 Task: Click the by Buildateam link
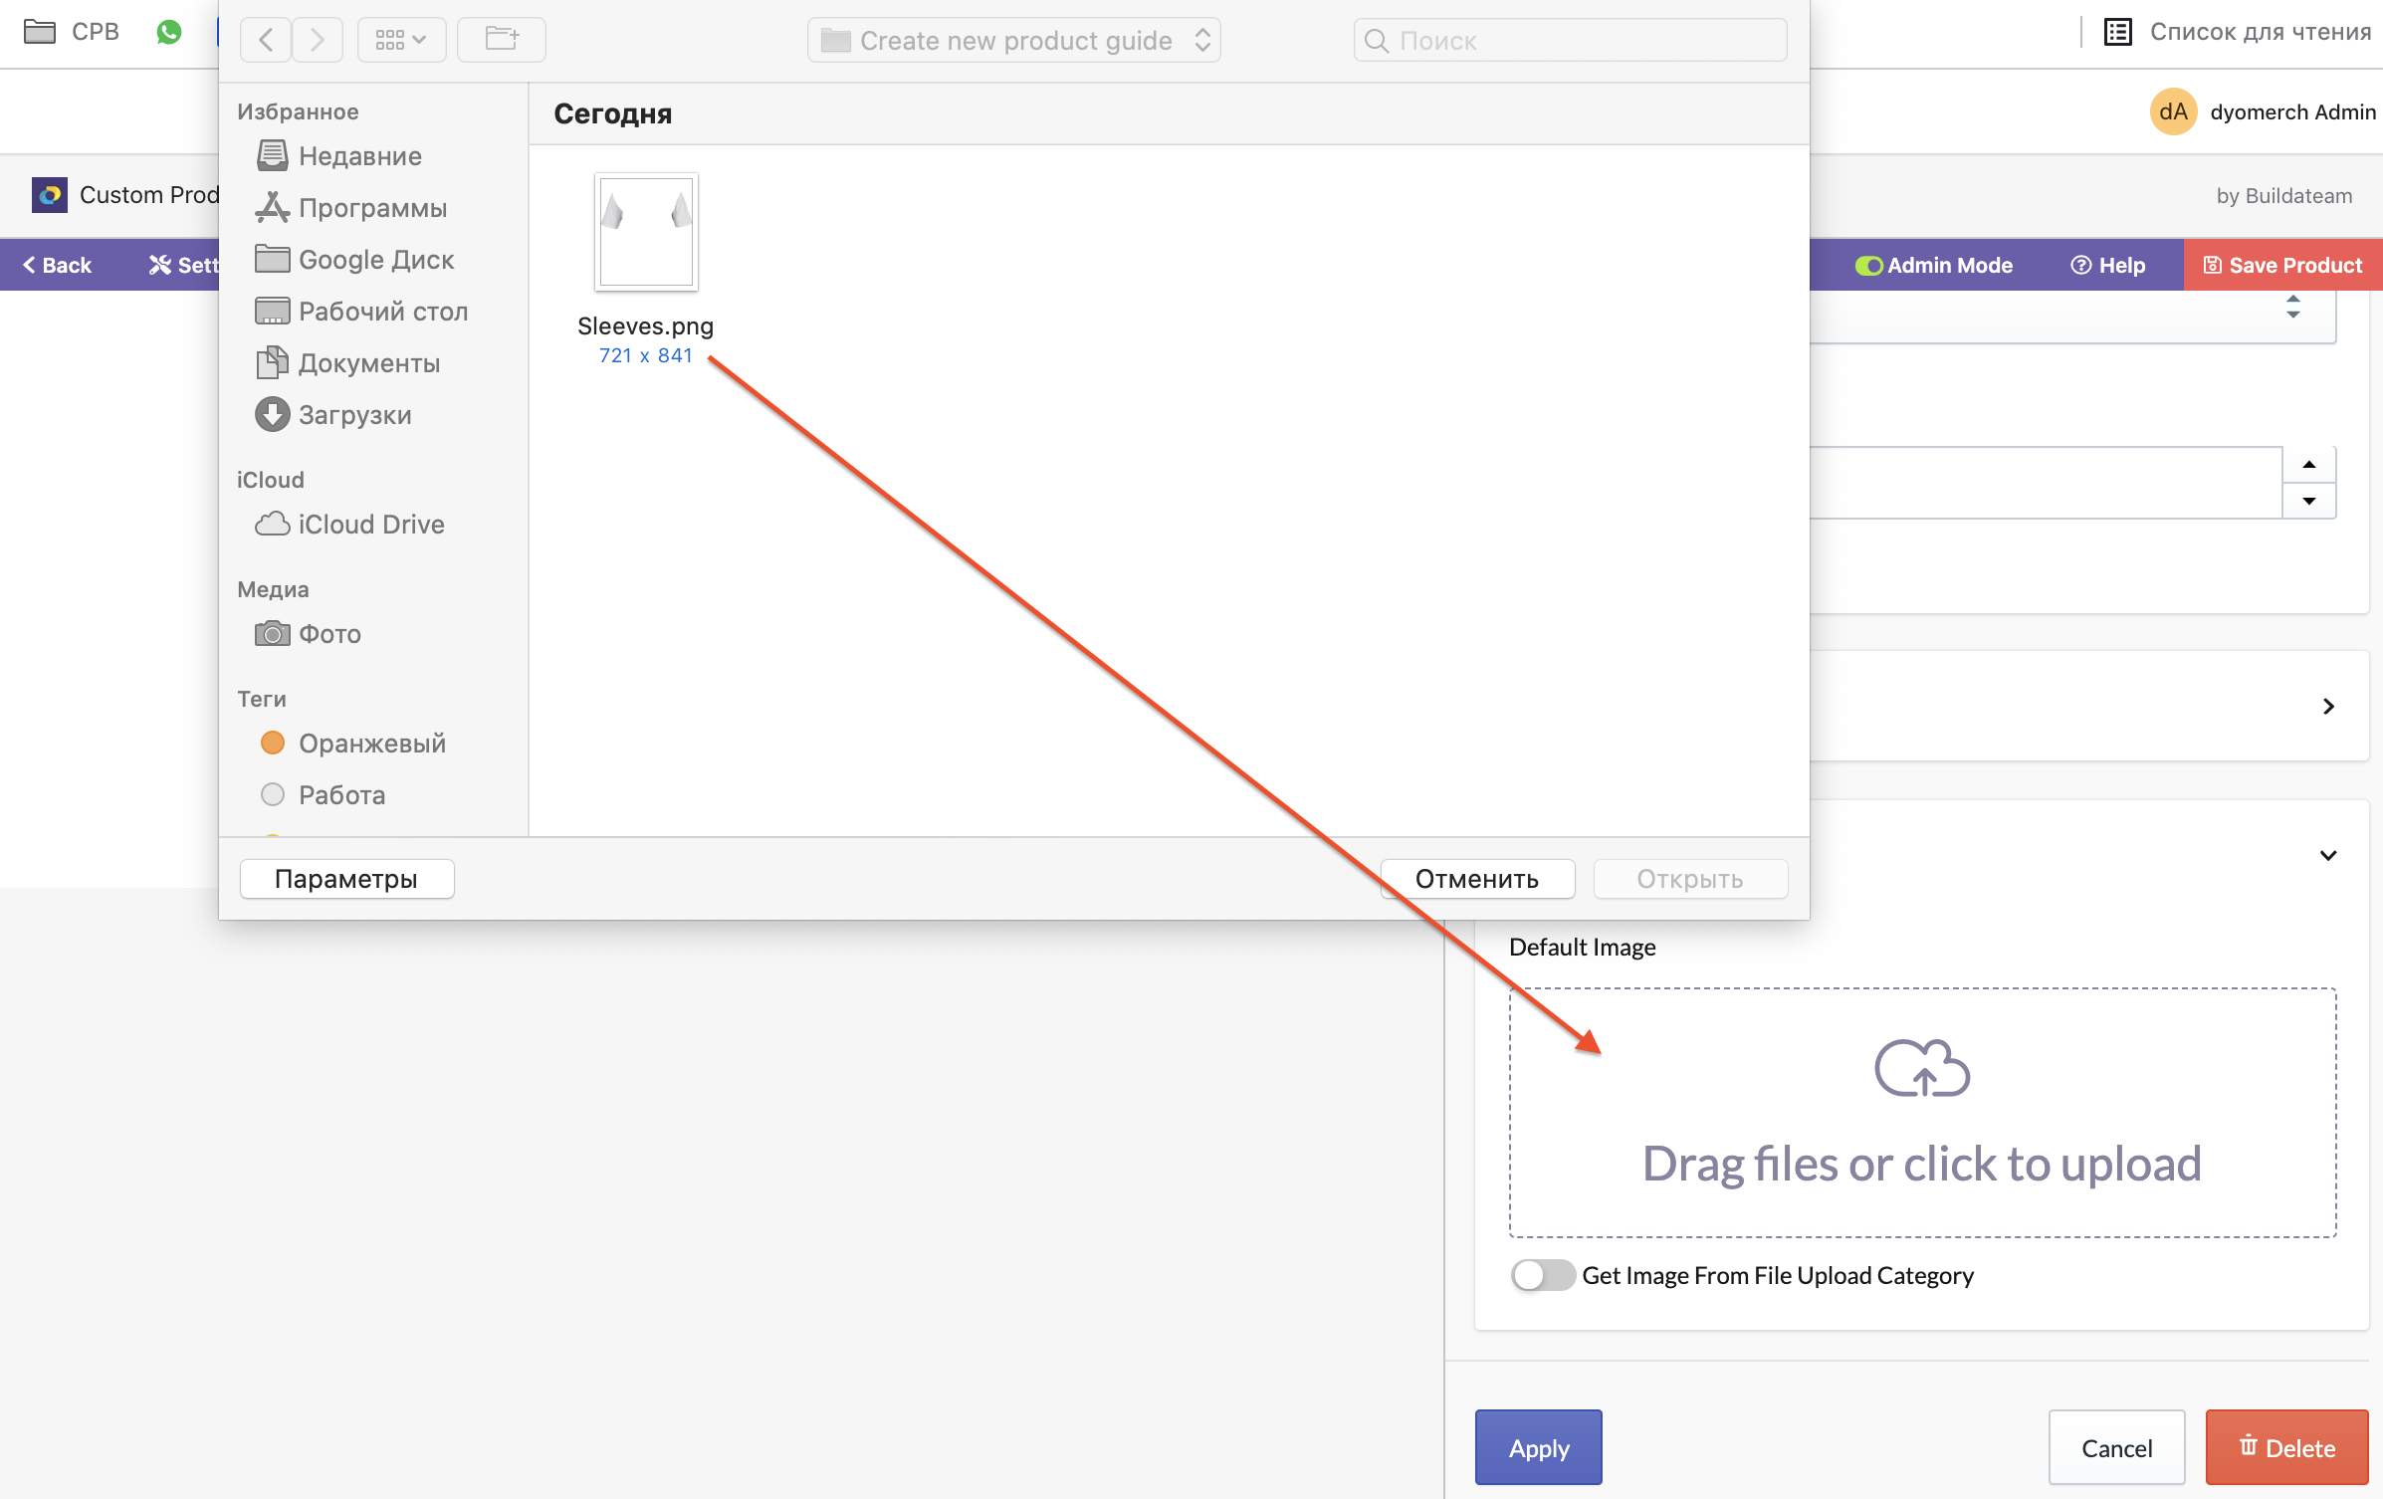coord(2283,196)
